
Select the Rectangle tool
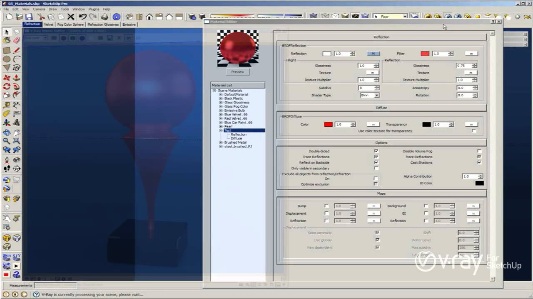tap(7, 50)
